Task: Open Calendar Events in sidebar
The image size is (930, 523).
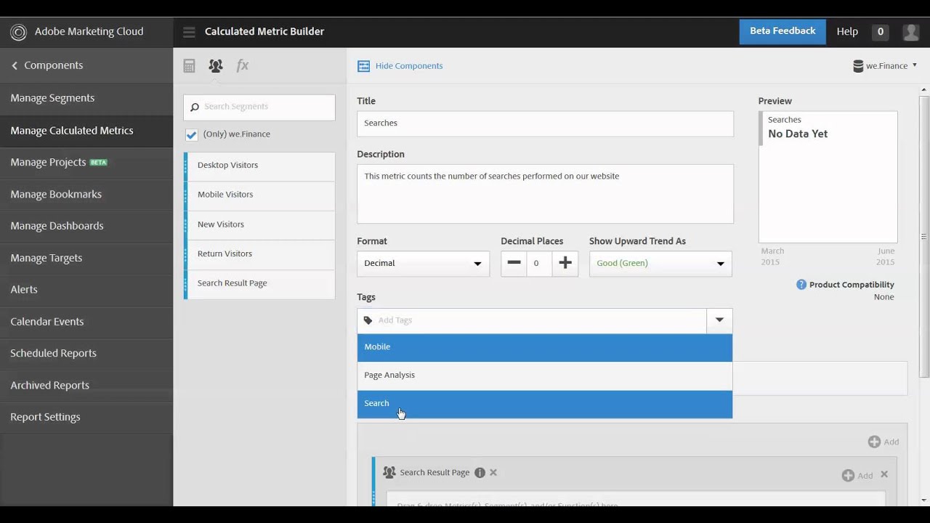Action: (x=86, y=321)
